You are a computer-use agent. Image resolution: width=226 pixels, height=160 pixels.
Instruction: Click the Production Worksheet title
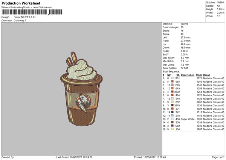pos(21,3)
